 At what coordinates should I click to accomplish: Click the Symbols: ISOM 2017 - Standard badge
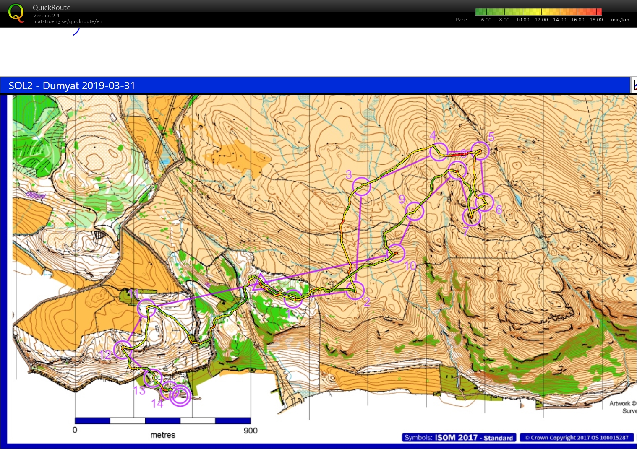[x=459, y=437]
